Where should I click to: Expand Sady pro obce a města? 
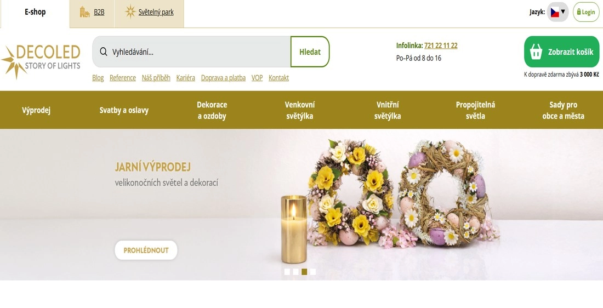point(564,110)
